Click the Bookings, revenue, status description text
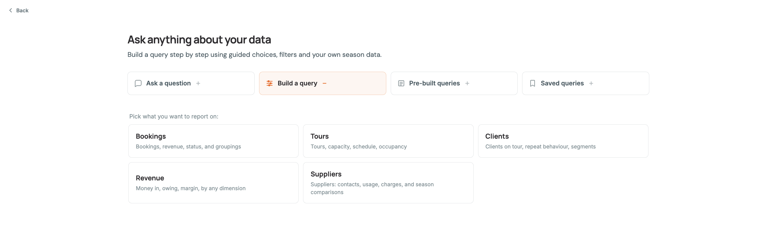The width and height of the screenshot is (763, 242). (188, 146)
